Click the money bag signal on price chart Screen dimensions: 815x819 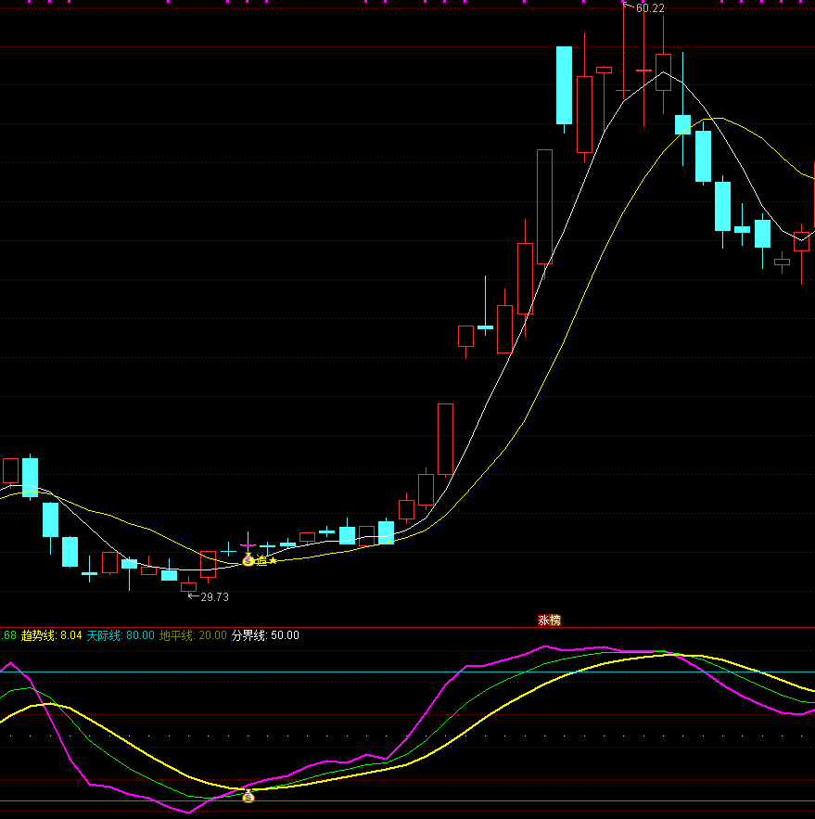point(248,559)
